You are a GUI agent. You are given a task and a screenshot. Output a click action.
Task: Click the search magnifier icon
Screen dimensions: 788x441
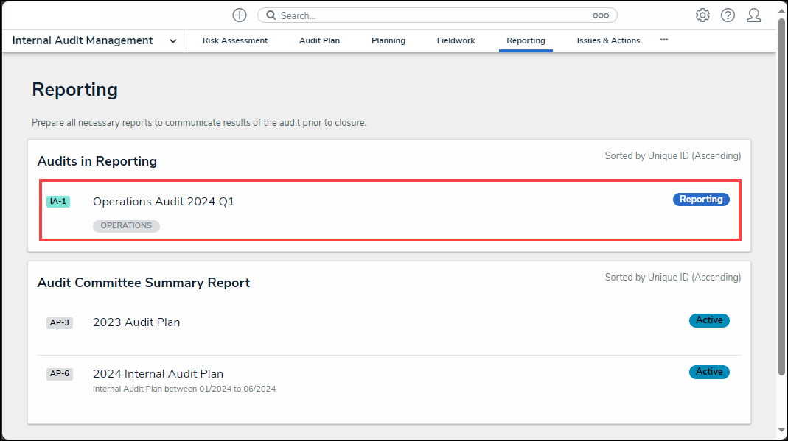(x=271, y=15)
